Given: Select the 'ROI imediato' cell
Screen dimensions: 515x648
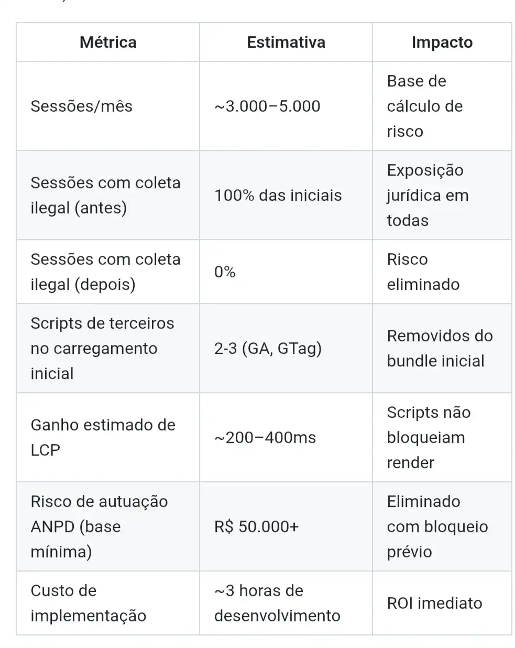Looking at the screenshot, I should tap(434, 603).
